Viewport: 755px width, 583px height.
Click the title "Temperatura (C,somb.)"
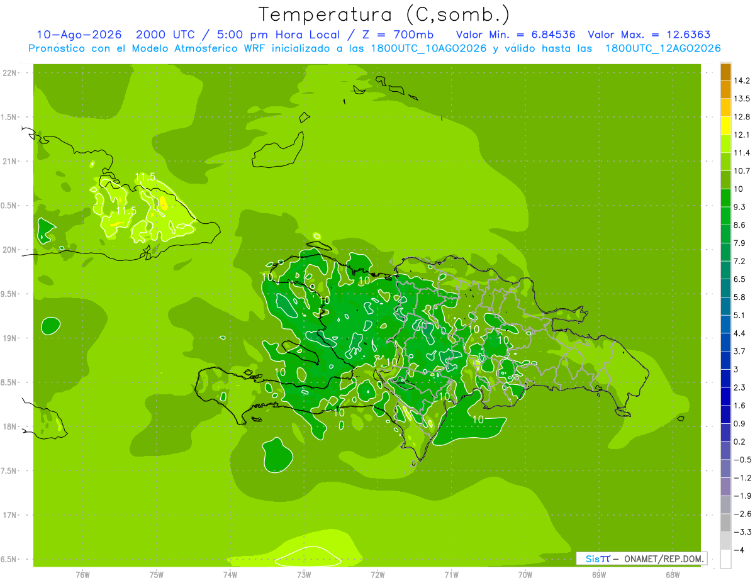tap(384, 14)
